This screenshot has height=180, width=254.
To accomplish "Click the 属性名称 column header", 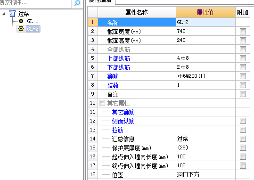I will point(137,12).
